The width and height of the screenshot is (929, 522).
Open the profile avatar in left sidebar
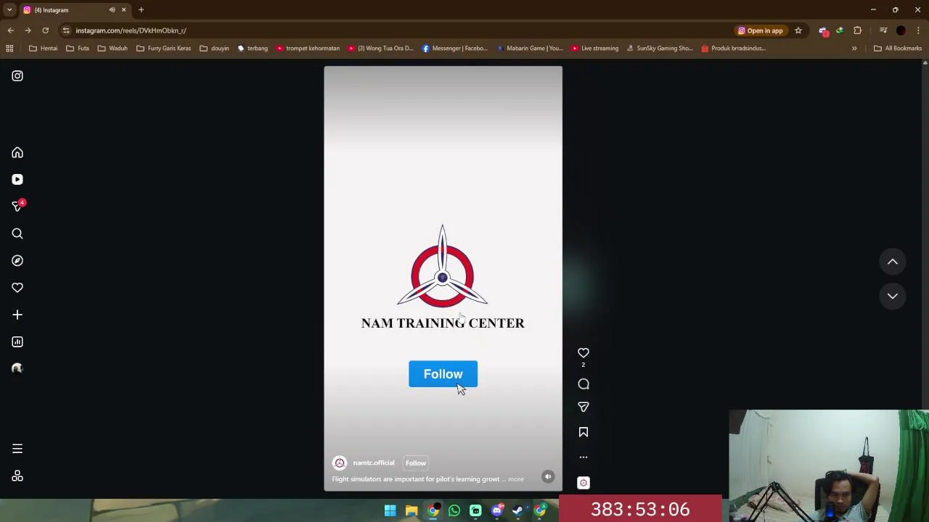[17, 368]
